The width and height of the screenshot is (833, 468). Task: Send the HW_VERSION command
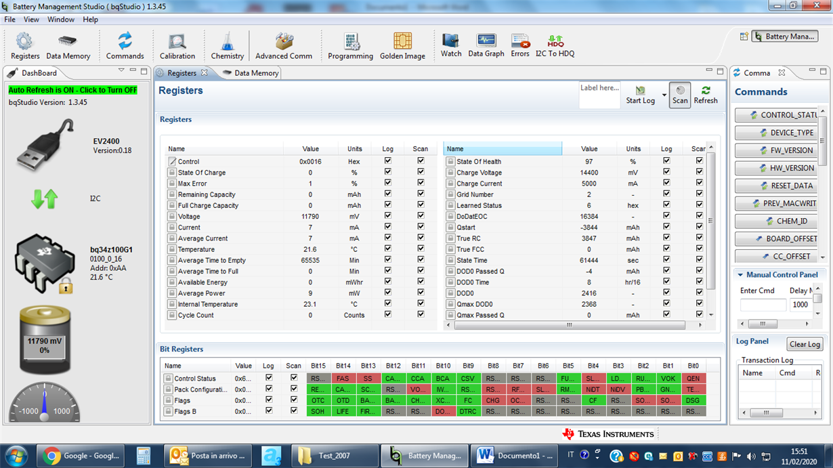coord(777,168)
